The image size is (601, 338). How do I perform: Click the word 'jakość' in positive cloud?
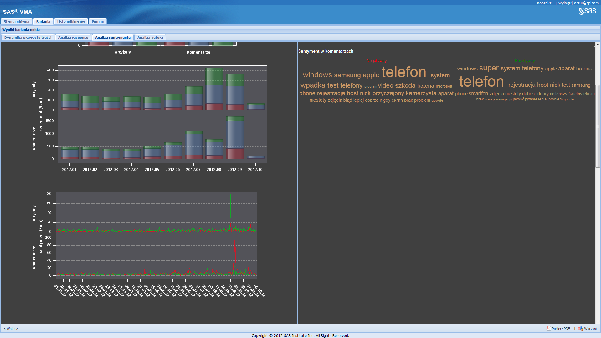[518, 99]
